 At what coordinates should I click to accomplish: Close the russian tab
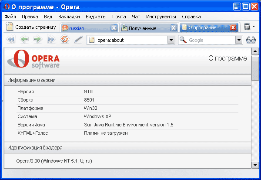coord(114,28)
